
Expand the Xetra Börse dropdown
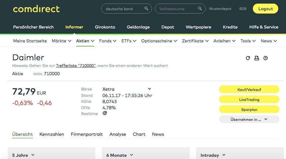coord(149,89)
